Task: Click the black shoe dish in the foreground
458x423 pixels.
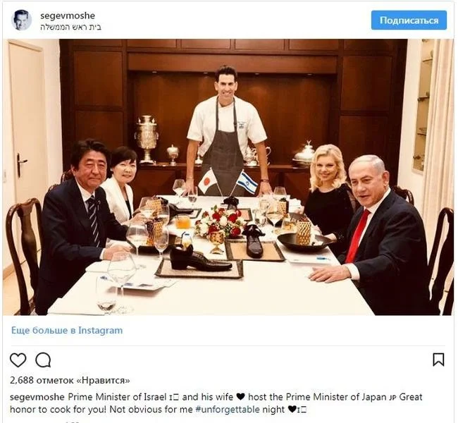Action: pos(200,259)
